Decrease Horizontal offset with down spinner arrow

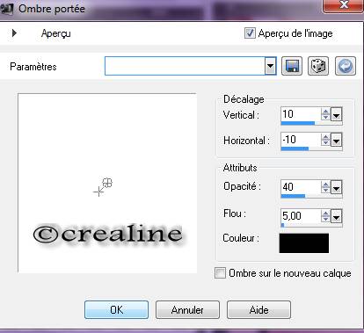point(325,142)
